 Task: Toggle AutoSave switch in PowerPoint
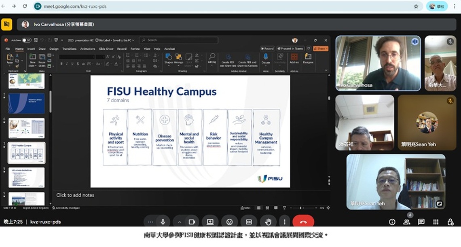click(26, 40)
